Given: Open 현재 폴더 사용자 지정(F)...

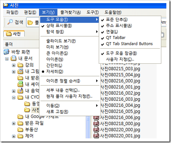Looking at the screenshot, I should pyautogui.click(x=70, y=96).
